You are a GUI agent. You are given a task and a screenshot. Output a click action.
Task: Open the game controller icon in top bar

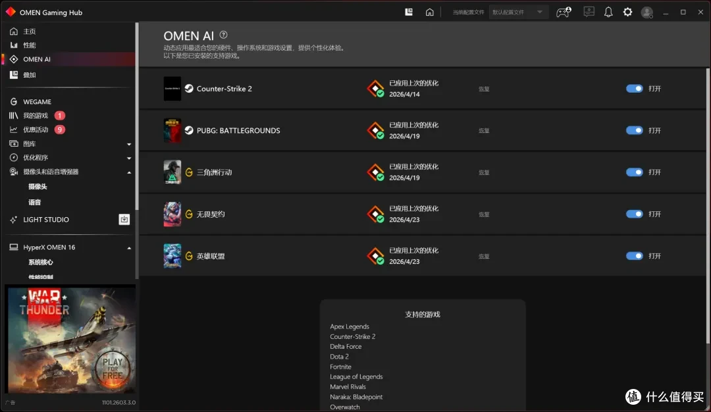tap(564, 13)
